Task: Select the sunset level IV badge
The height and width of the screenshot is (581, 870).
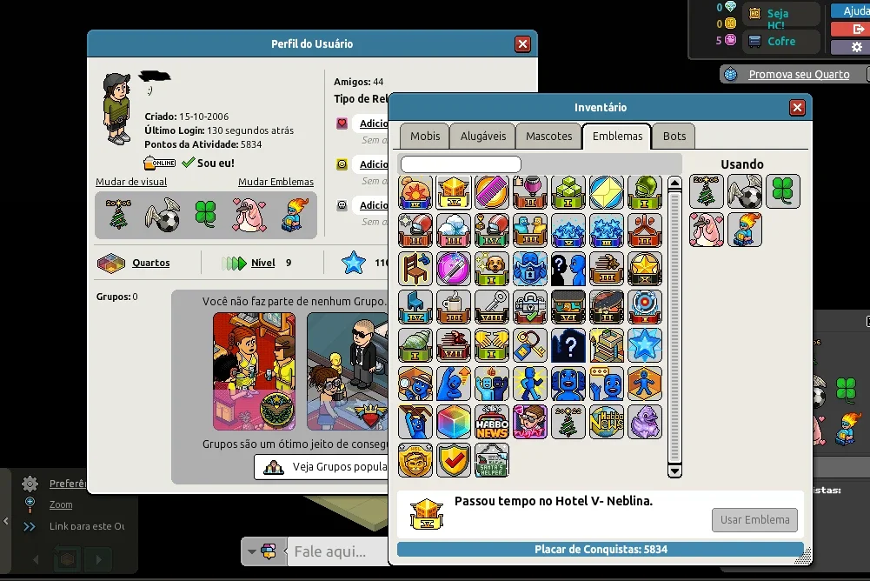Action: [x=415, y=192]
